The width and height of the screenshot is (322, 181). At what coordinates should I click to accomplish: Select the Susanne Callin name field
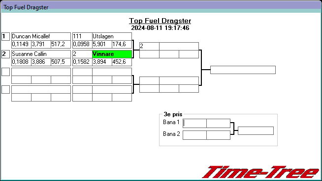point(41,54)
